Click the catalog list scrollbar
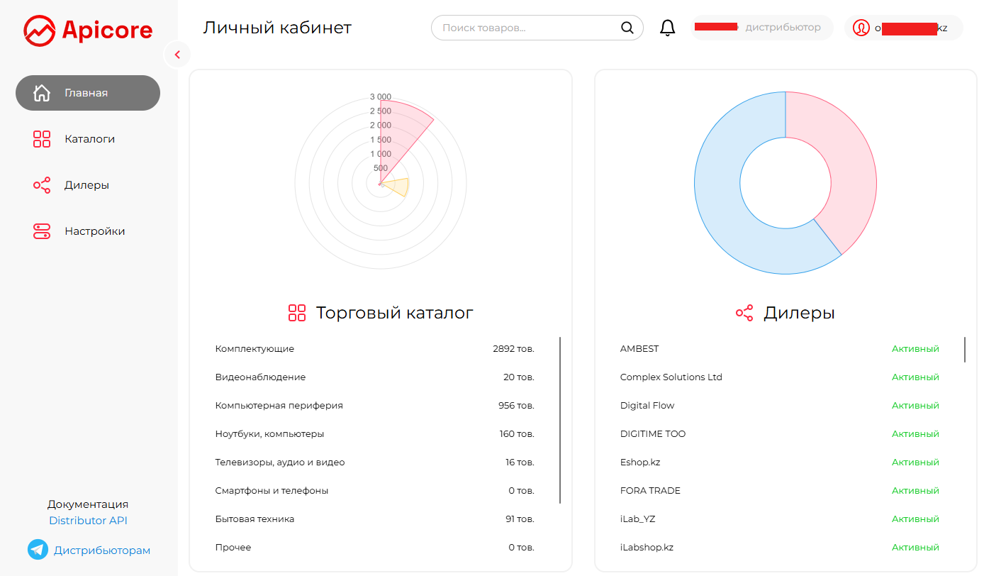 [560, 420]
